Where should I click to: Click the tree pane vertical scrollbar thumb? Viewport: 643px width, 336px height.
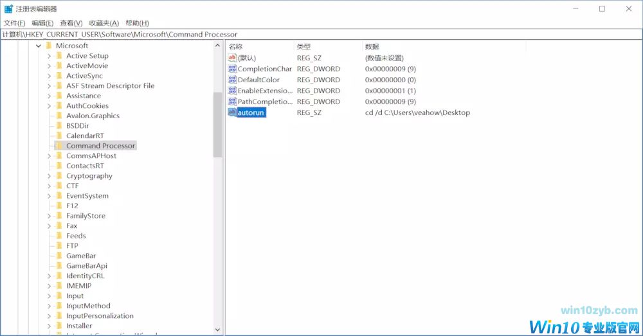217,125
